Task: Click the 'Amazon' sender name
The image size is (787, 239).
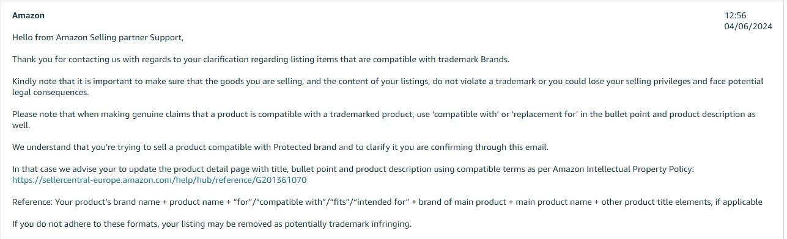Action: 28,16
